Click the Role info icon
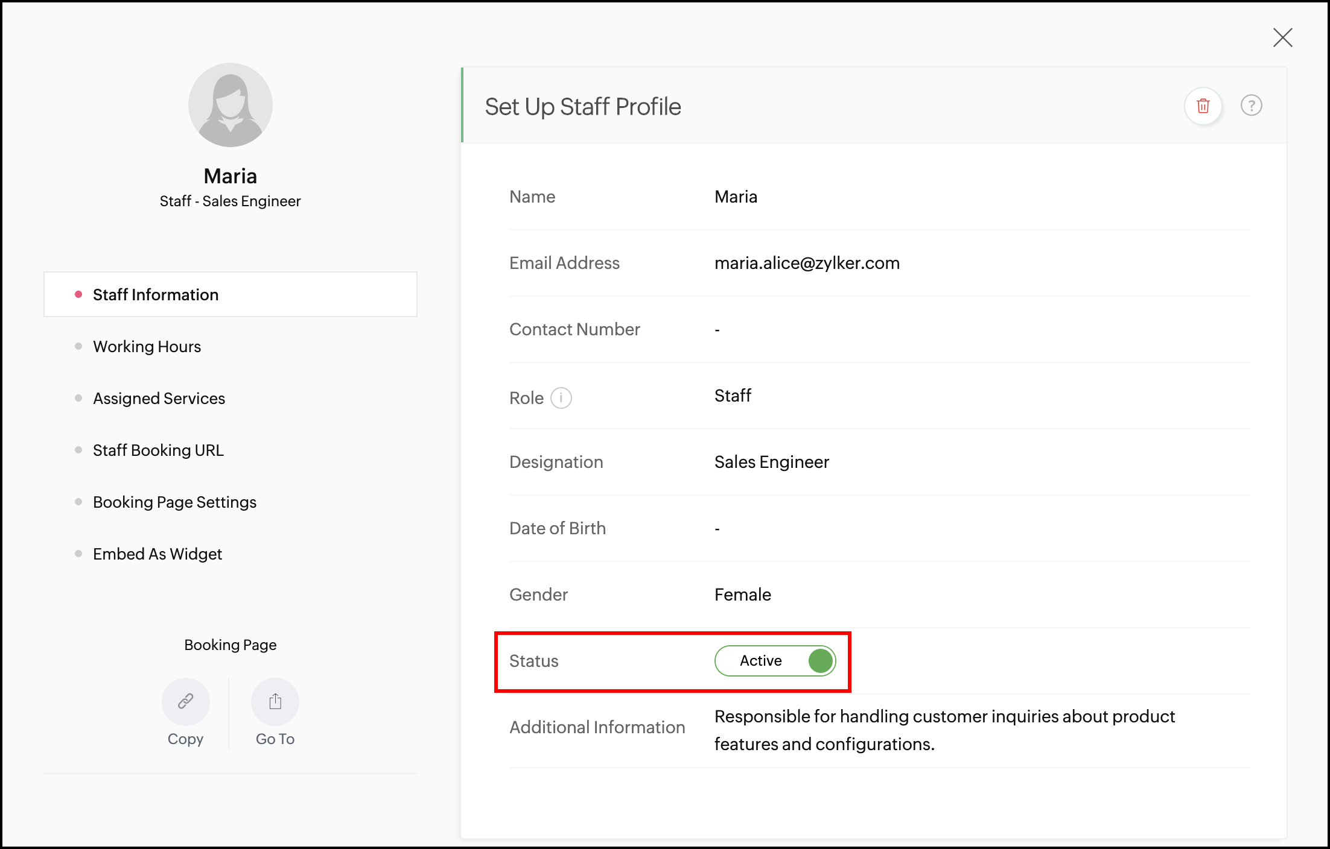The width and height of the screenshot is (1330, 849). (x=561, y=398)
